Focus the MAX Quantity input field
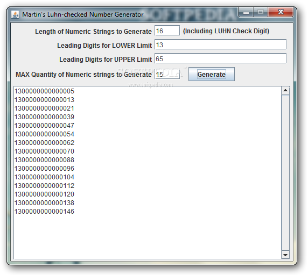The width and height of the screenshot is (308, 276). [x=167, y=74]
